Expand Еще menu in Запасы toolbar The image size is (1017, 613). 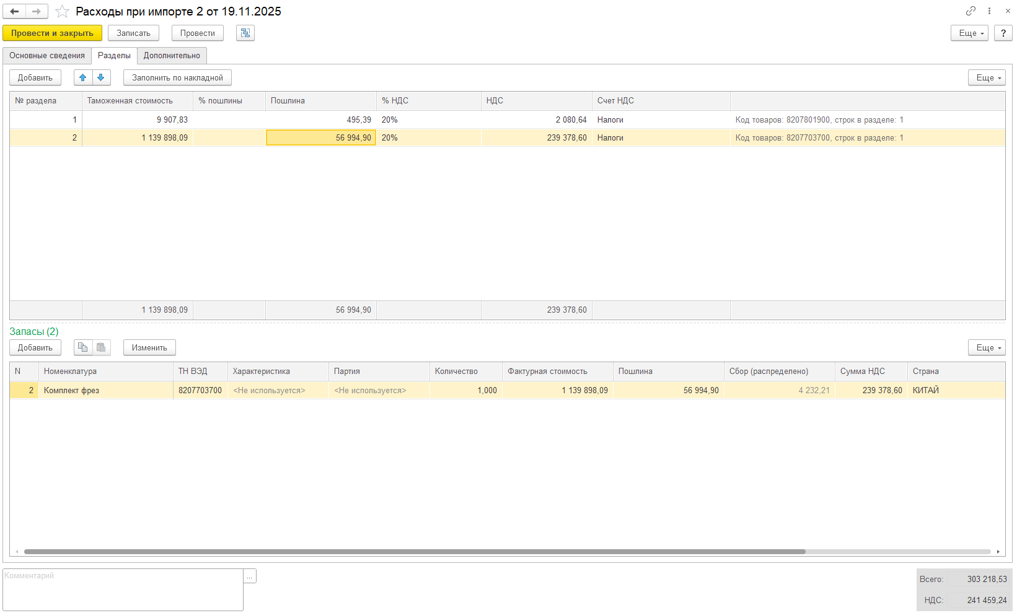click(x=987, y=347)
